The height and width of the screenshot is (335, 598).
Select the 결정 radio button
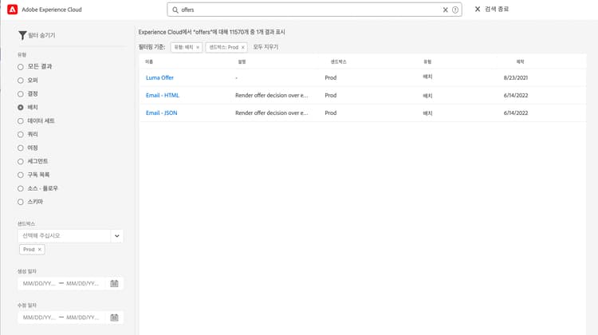tap(21, 94)
